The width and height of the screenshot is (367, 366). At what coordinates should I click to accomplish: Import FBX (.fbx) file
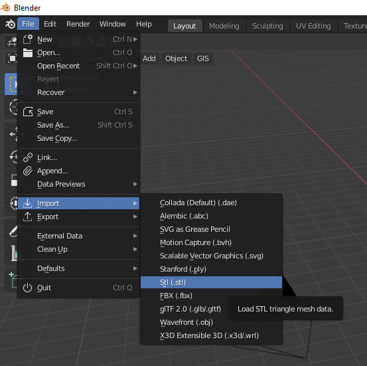click(211, 296)
